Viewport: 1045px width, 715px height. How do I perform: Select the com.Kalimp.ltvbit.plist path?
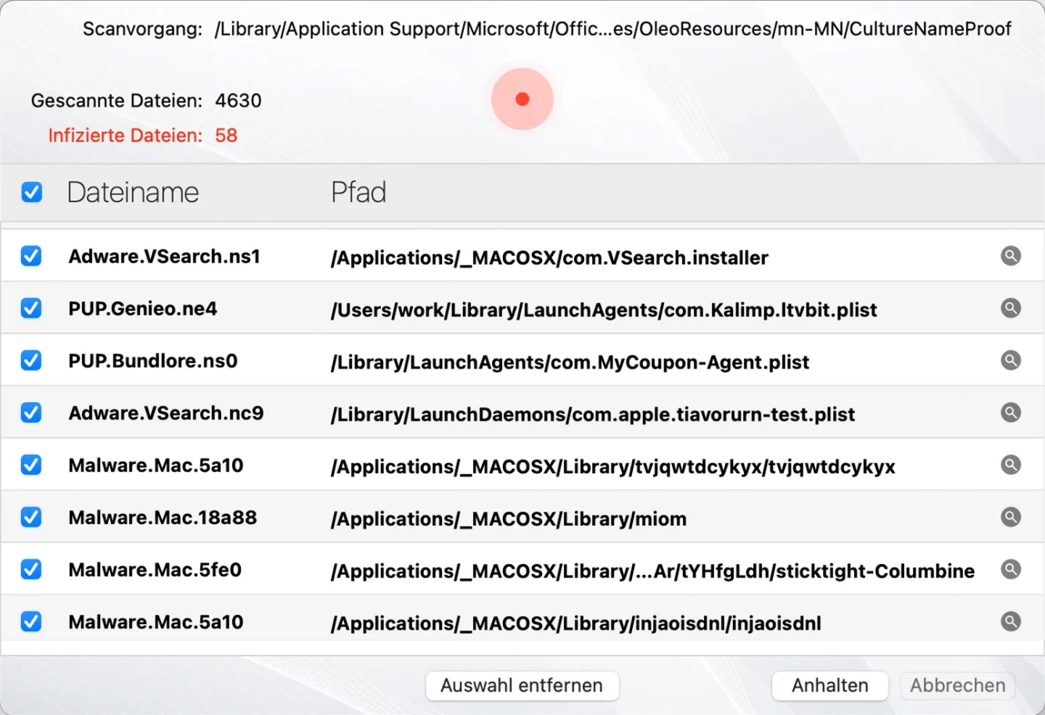pos(604,310)
